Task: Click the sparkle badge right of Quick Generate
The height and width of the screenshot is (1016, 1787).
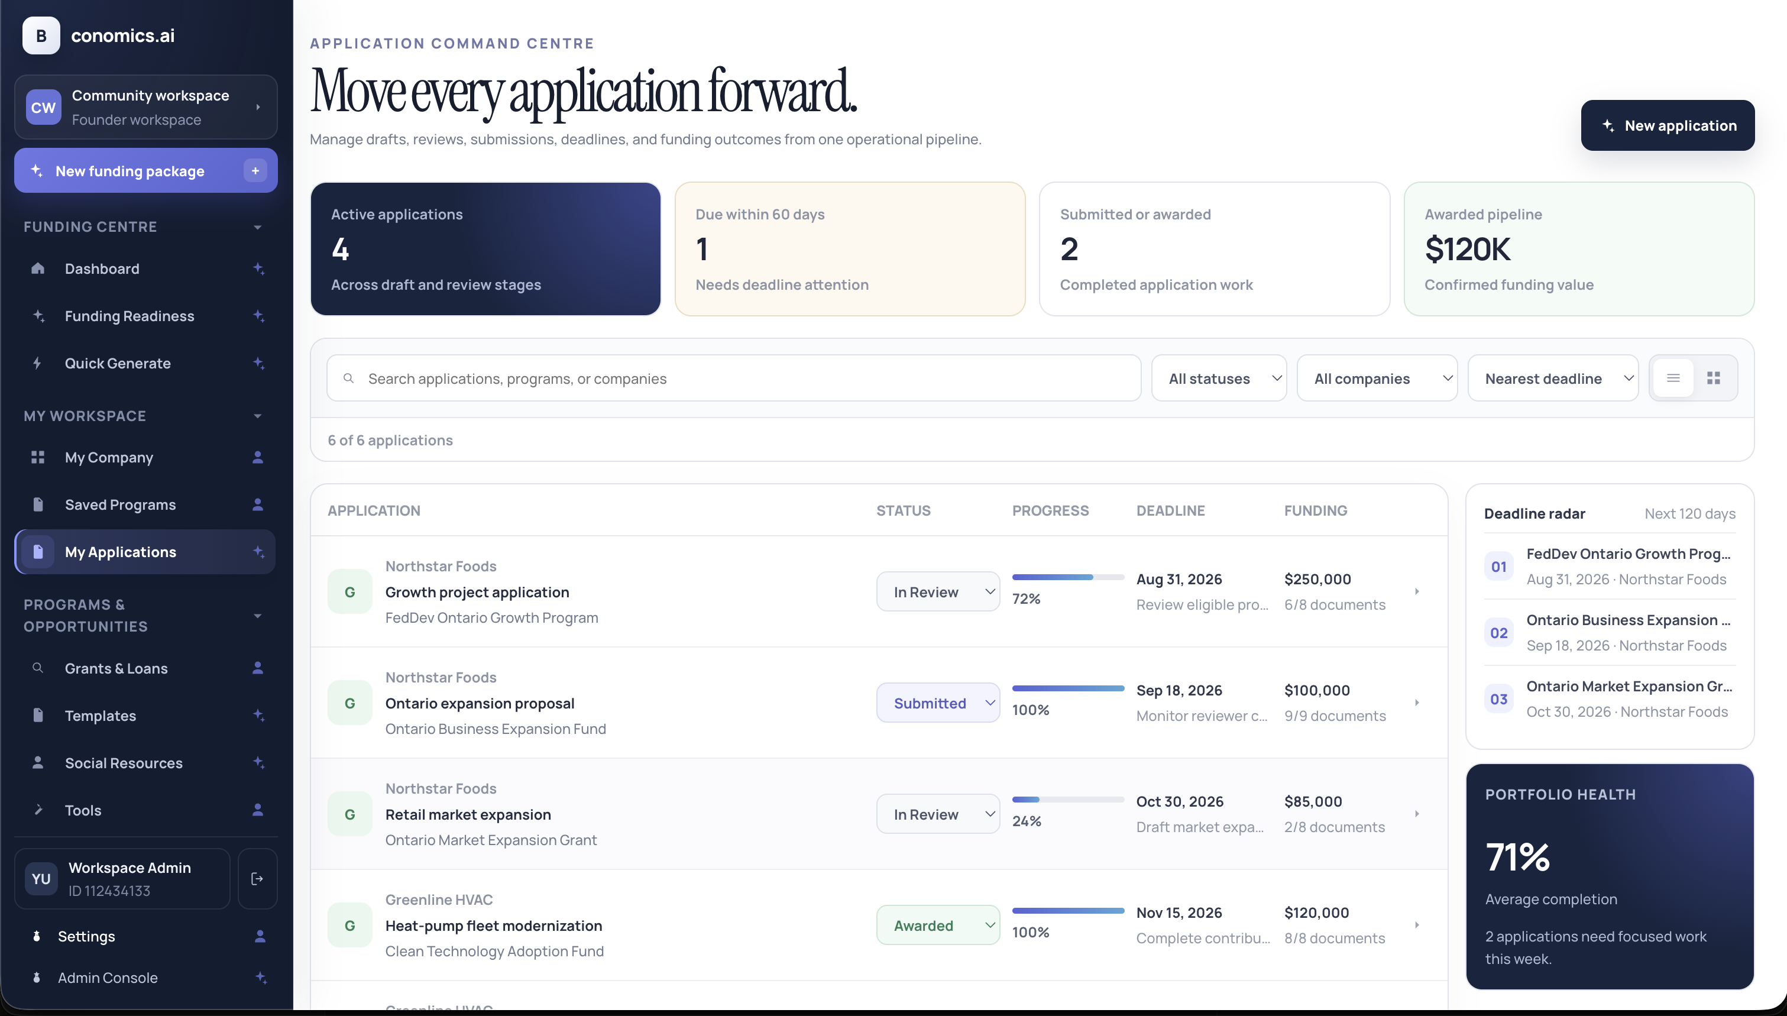Action: tap(258, 364)
